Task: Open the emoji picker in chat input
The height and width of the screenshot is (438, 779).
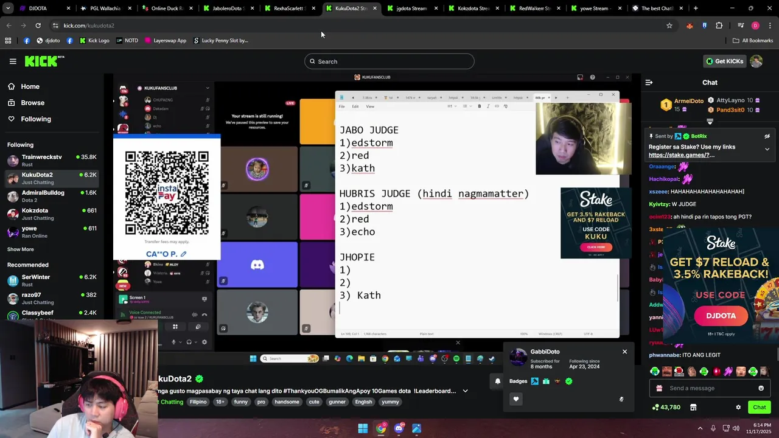Action: tap(761, 388)
